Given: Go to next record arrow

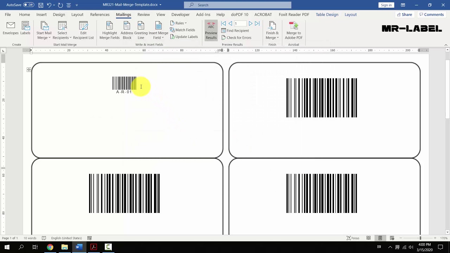Looking at the screenshot, I should (250, 24).
